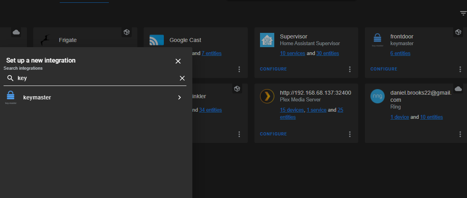Click the keymaster lock icon in results
The image size is (467, 198).
[x=11, y=97]
